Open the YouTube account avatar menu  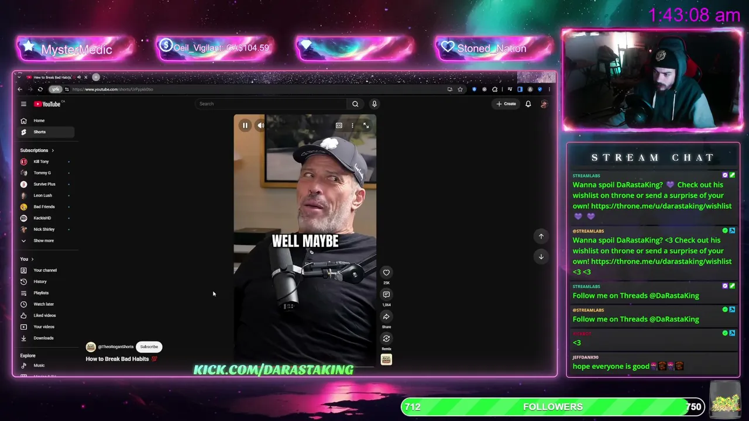(544, 104)
